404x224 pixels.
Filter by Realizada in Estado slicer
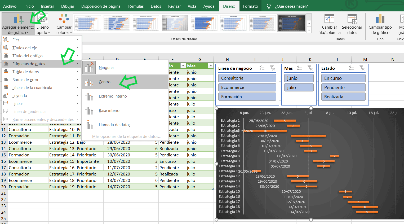pos(343,97)
